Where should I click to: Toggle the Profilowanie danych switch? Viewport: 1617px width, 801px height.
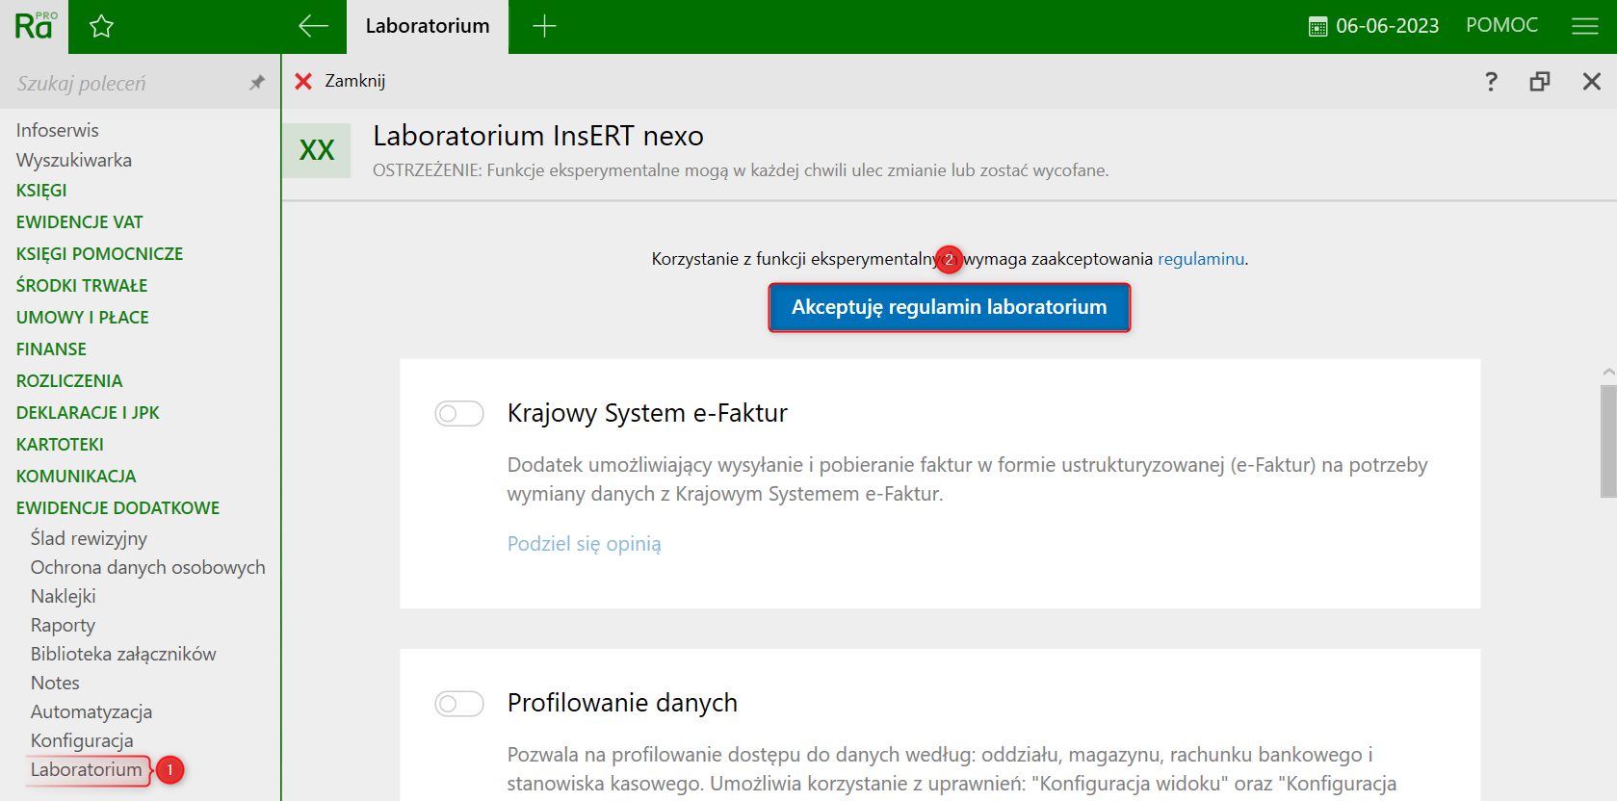click(458, 704)
